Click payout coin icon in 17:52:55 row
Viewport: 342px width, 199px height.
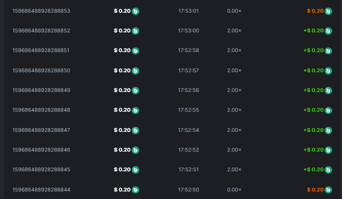coord(328,110)
